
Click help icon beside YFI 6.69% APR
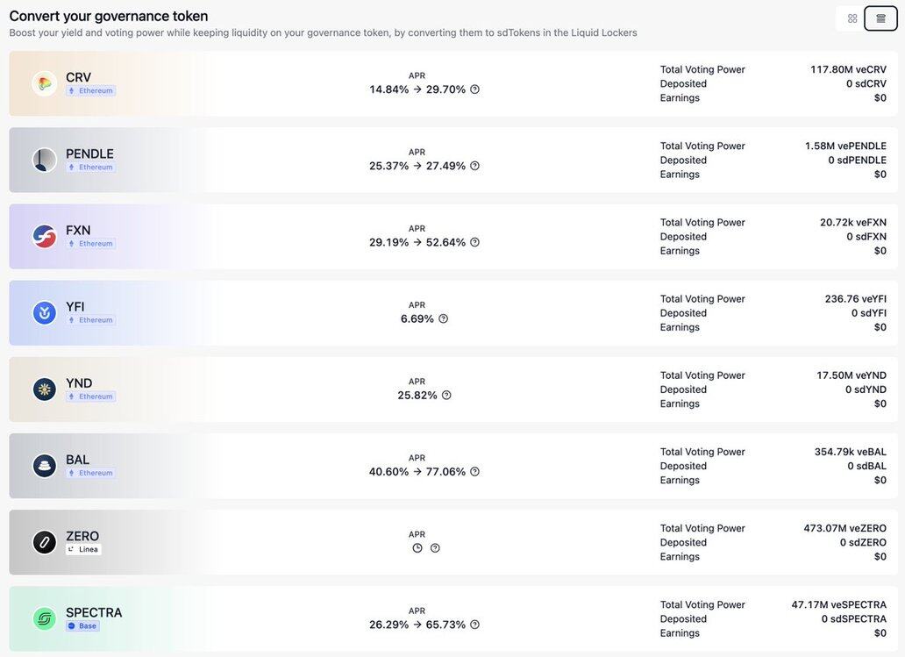click(x=443, y=318)
